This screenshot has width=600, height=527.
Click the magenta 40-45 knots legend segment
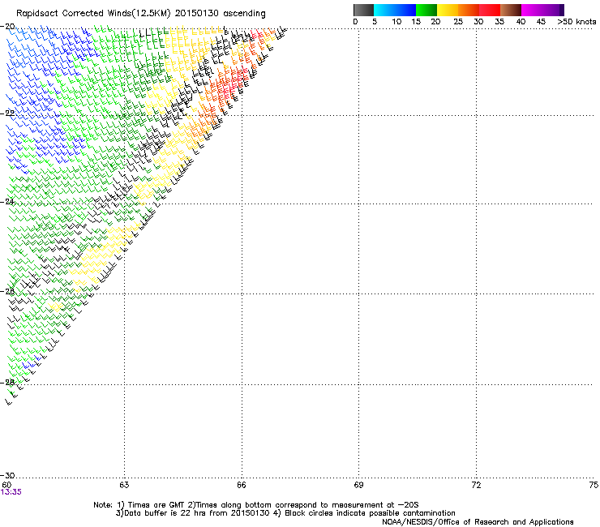pyautogui.click(x=532, y=10)
